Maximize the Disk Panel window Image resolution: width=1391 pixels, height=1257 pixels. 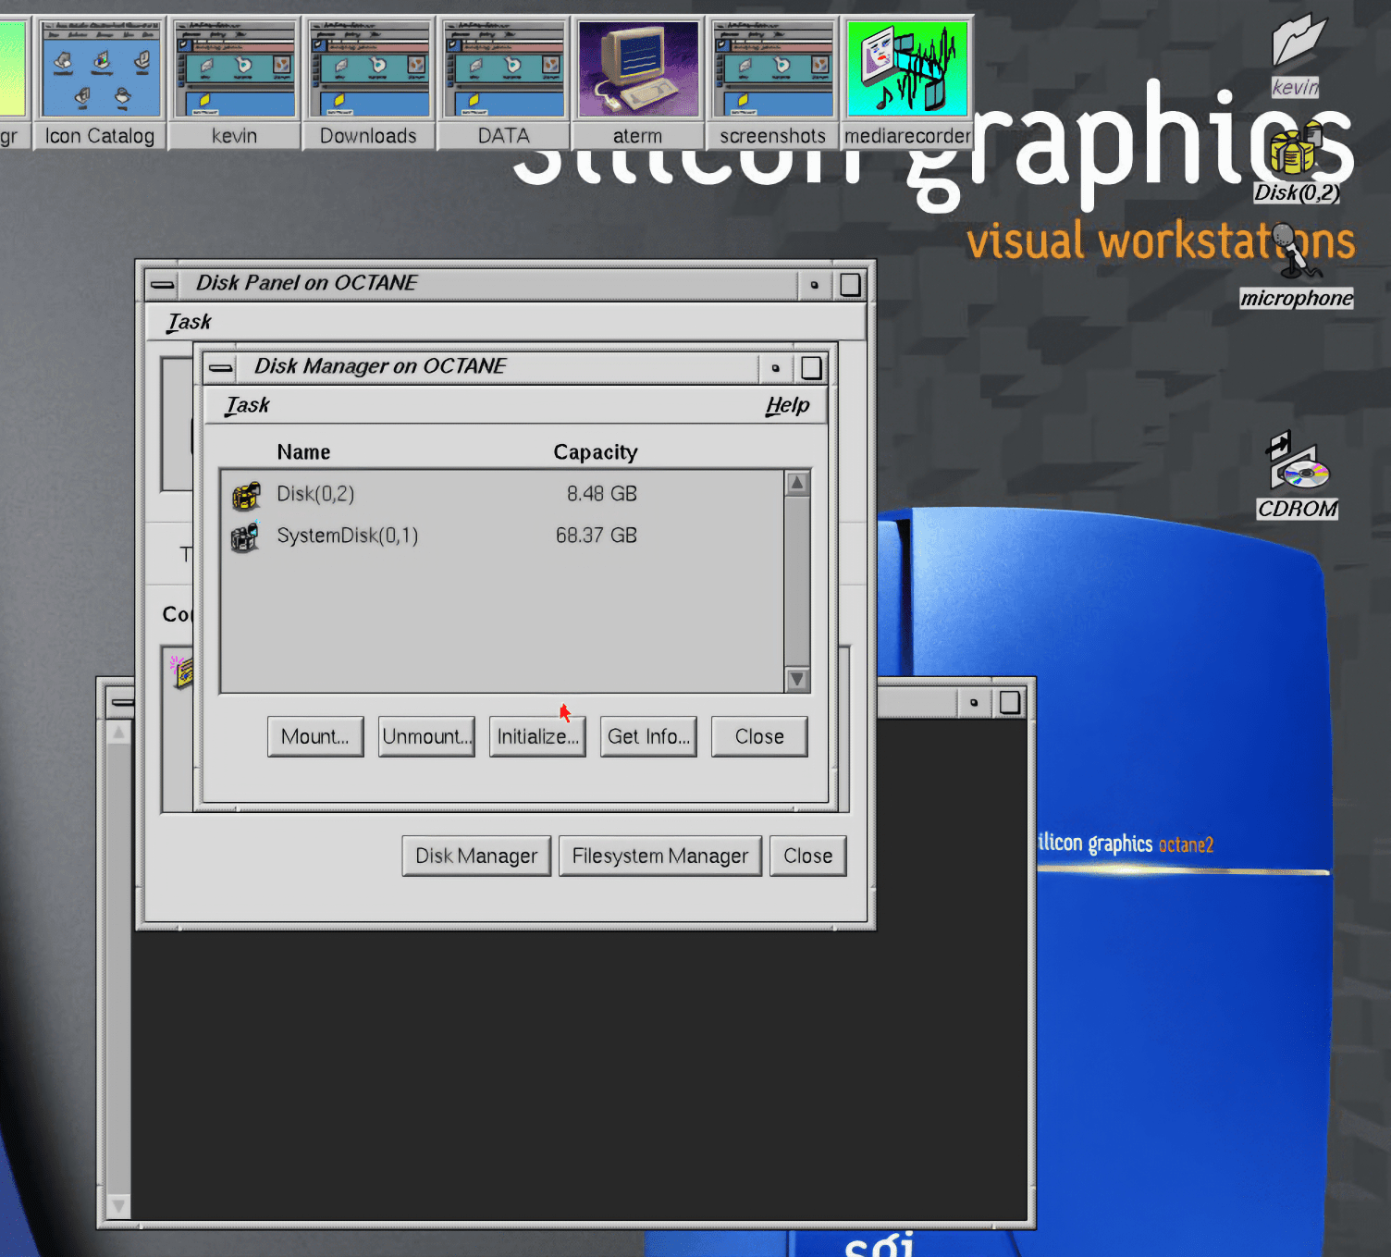pyautogui.click(x=850, y=285)
